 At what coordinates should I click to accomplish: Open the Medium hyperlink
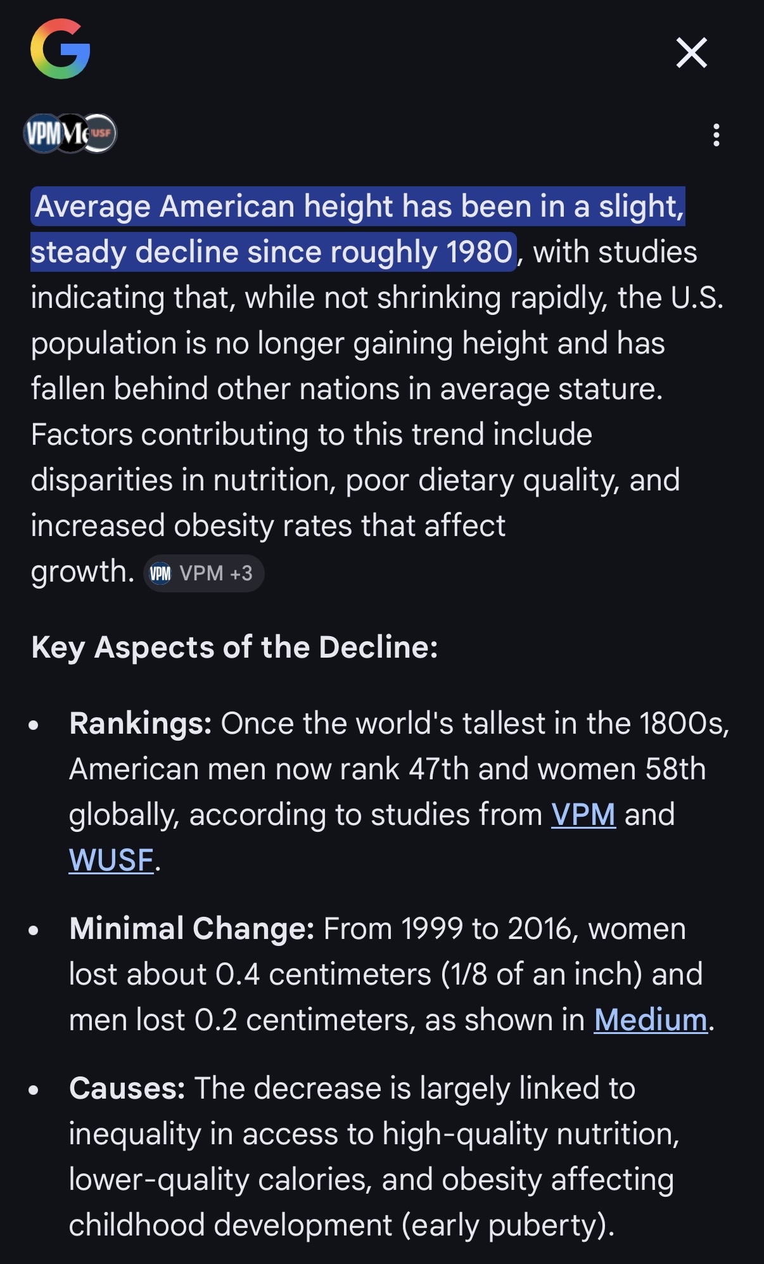[650, 1020]
